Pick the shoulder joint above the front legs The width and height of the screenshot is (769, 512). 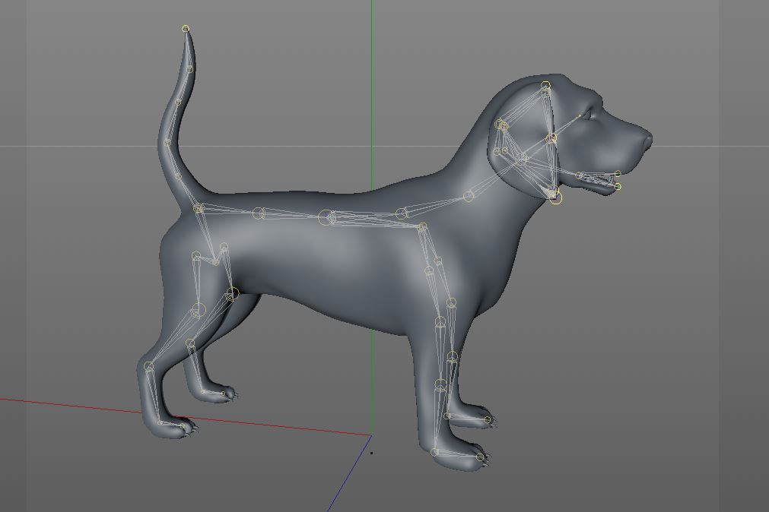coord(422,227)
